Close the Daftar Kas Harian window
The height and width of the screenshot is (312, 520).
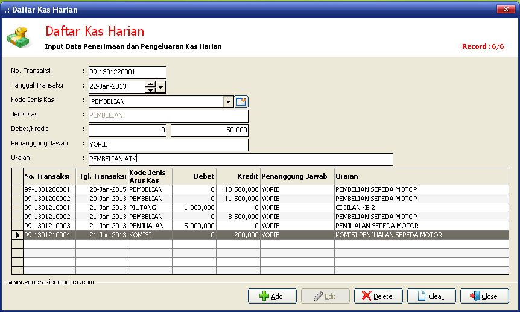point(505,10)
